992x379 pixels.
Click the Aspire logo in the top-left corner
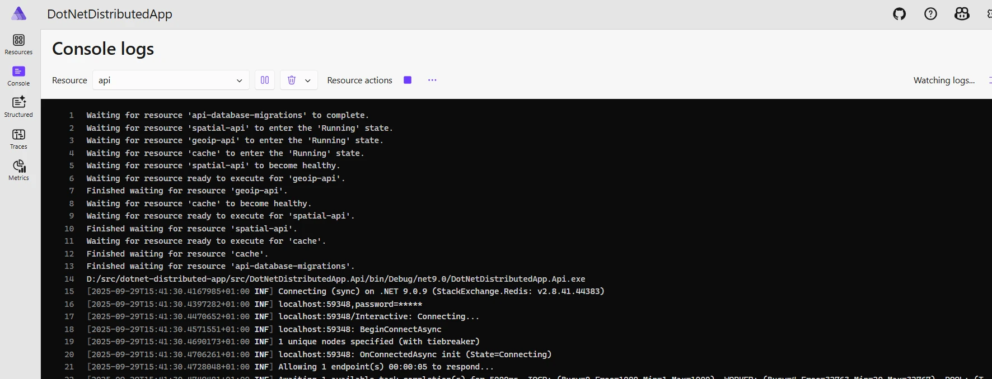[x=19, y=14]
